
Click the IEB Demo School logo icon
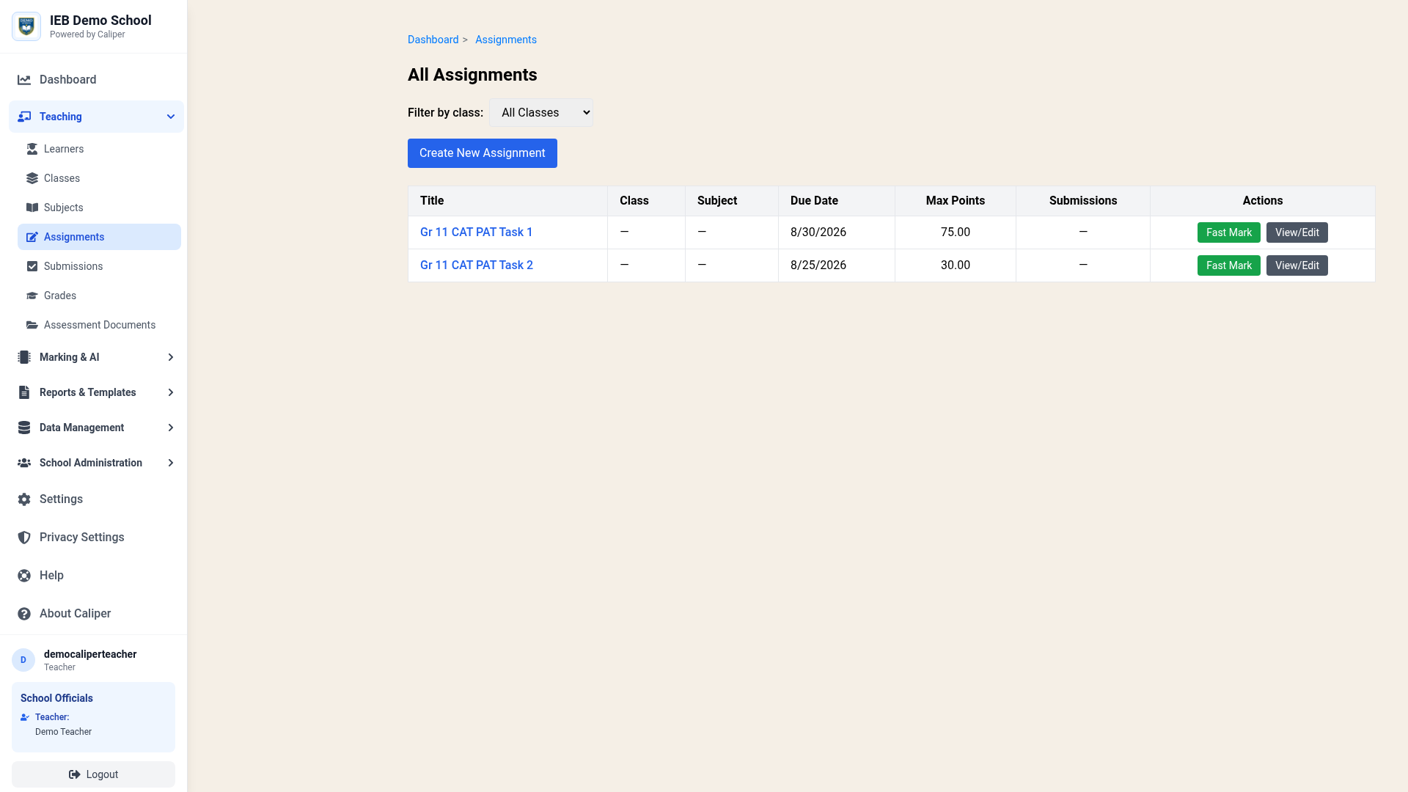click(x=26, y=26)
